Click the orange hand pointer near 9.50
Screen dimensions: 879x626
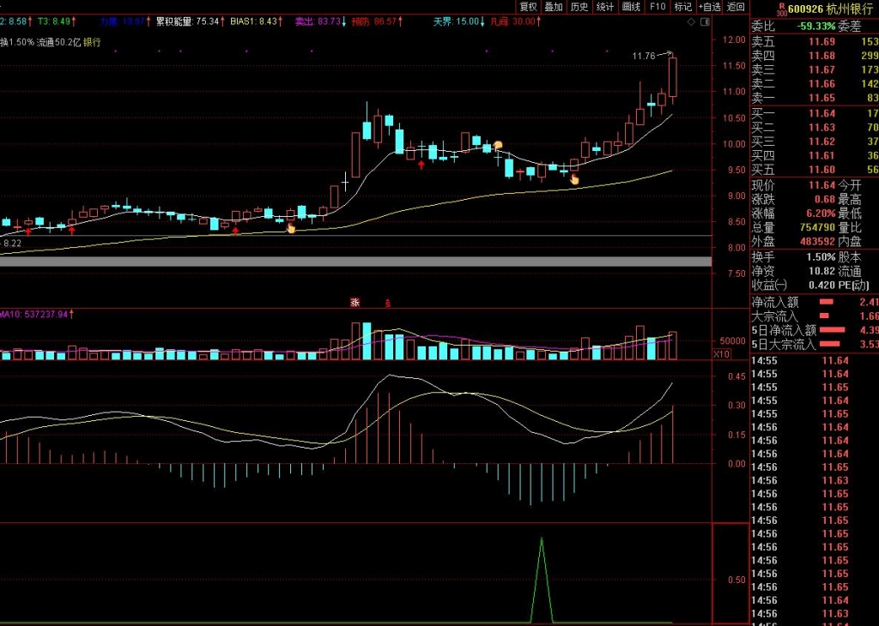pyautogui.click(x=574, y=179)
